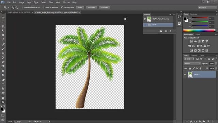Select the Gradient tool
This screenshot has height=123, width=218.
click(3, 66)
